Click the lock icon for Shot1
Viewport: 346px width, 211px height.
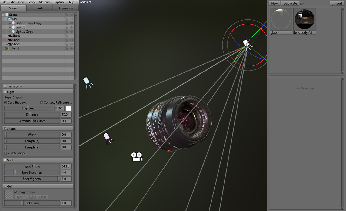pos(66,36)
